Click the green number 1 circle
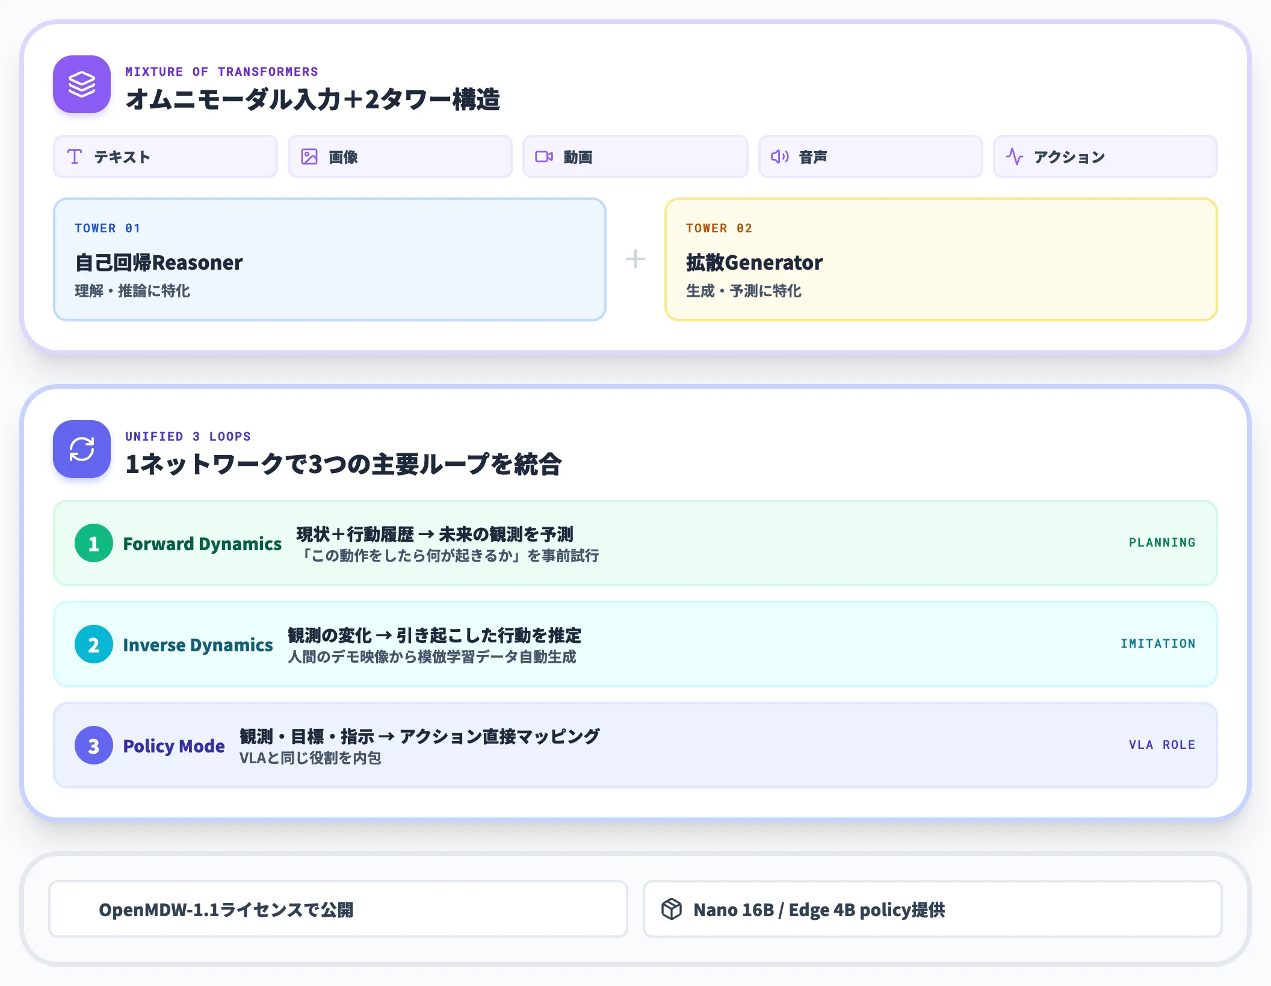The width and height of the screenshot is (1271, 986). [x=94, y=543]
